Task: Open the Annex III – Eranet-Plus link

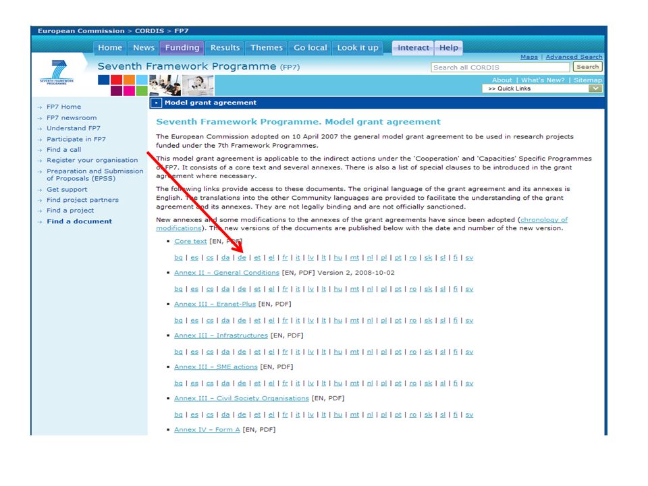Action: point(215,304)
